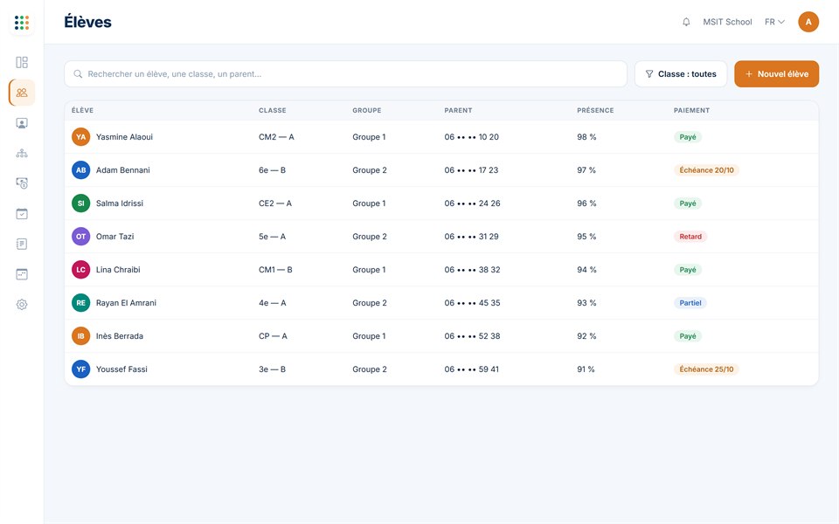Screen dimensions: 839x524
Task: Click Adam Bennani's AB avatar
Action: (80, 170)
